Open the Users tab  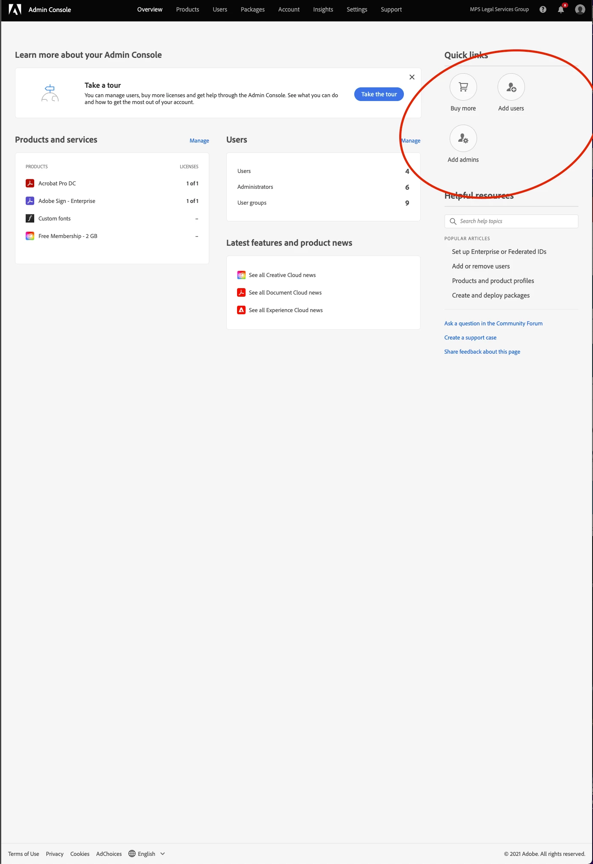coord(220,9)
